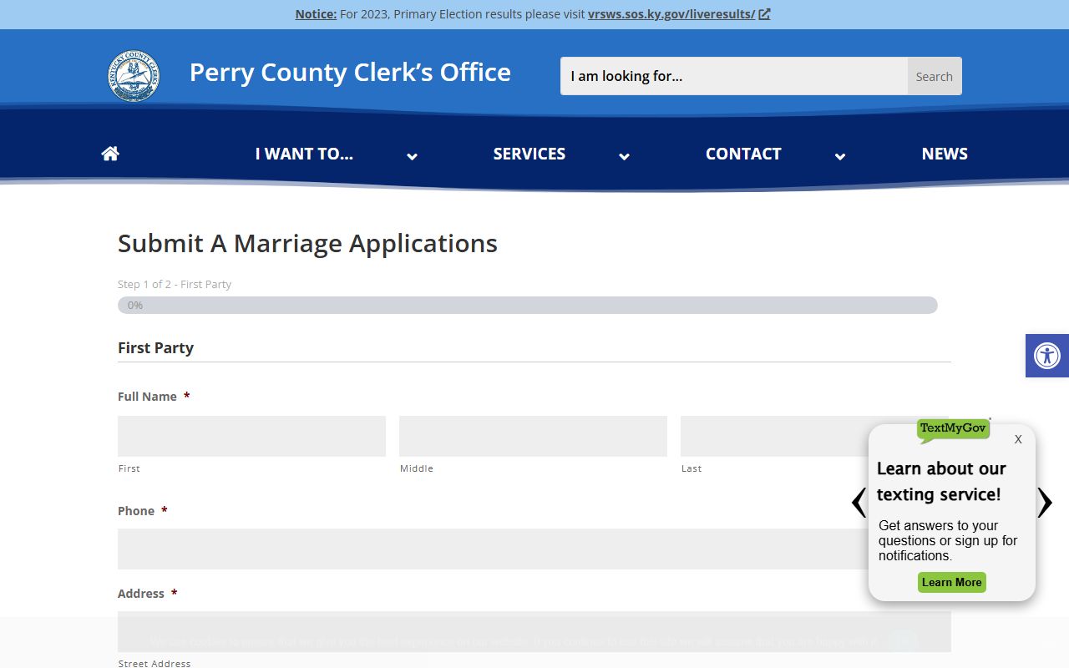Go to home via house icon

pyautogui.click(x=110, y=154)
